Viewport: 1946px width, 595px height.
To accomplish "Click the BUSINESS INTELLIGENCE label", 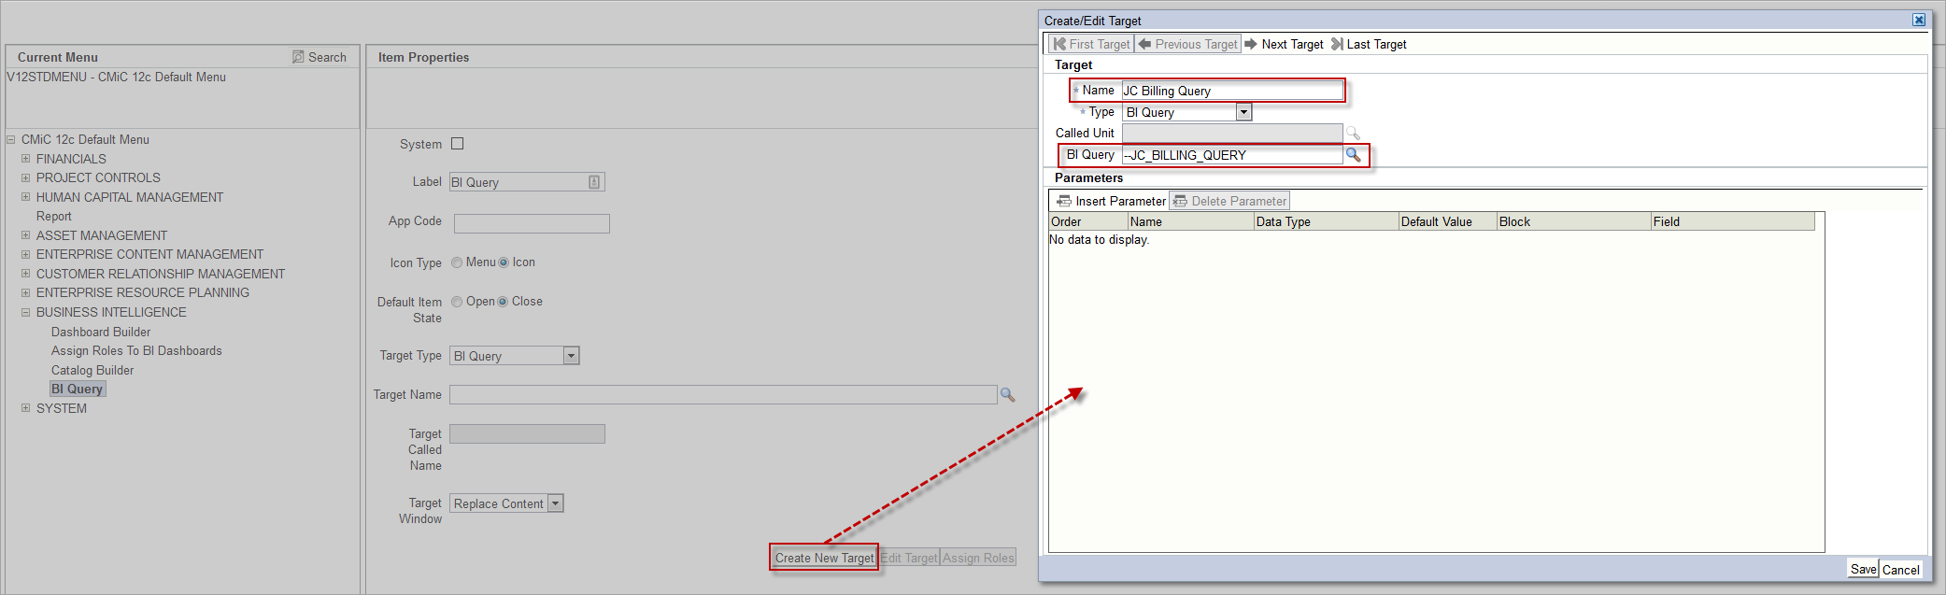I will (111, 312).
